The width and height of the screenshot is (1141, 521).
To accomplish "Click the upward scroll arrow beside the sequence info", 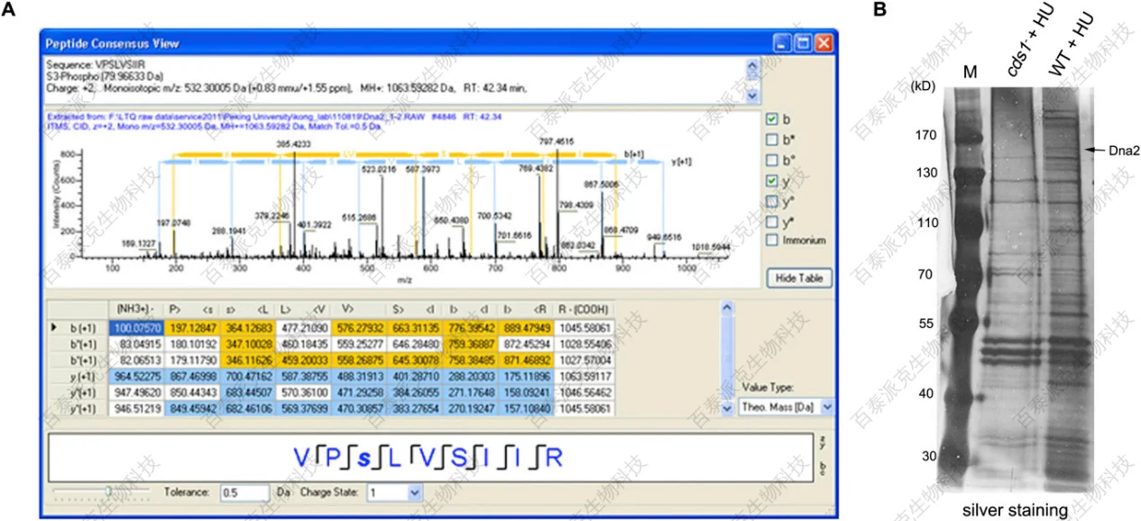I will click(754, 66).
